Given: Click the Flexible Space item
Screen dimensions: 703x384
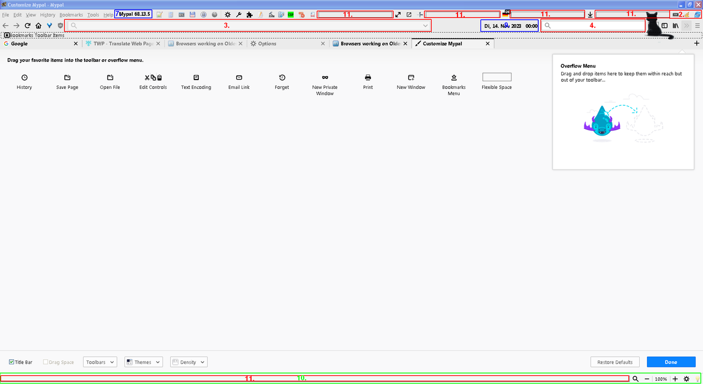Looking at the screenshot, I should 496,82.
